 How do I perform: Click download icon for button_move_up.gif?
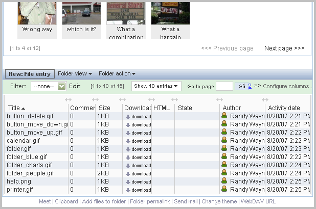pos(128,133)
